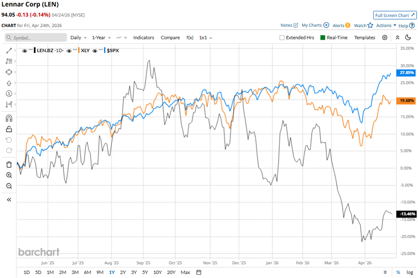
Task: Hide the $SPX series eye icon
Action: click(95, 51)
